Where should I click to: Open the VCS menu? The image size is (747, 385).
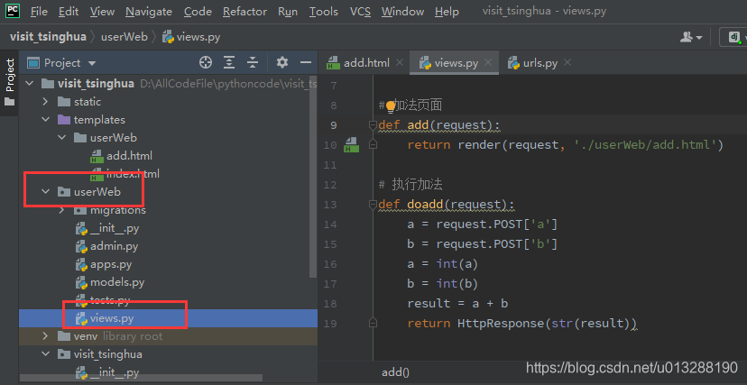[360, 12]
